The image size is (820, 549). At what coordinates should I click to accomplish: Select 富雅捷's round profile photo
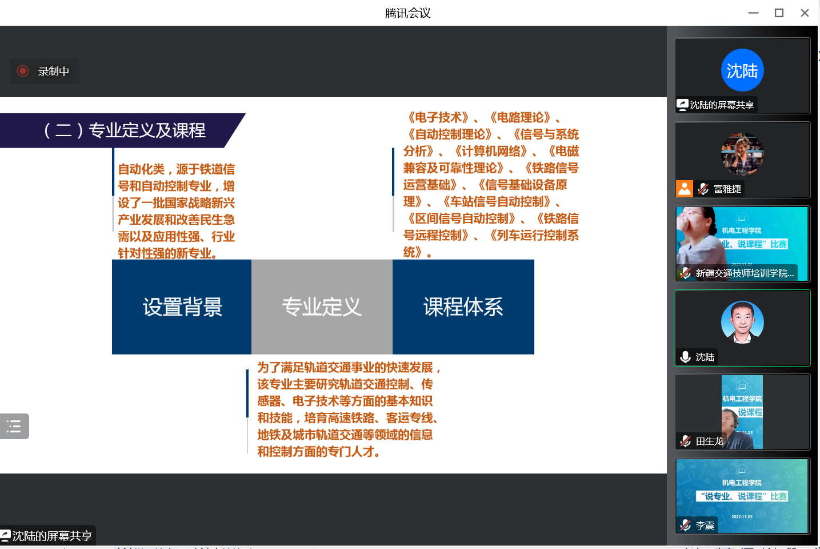(742, 154)
